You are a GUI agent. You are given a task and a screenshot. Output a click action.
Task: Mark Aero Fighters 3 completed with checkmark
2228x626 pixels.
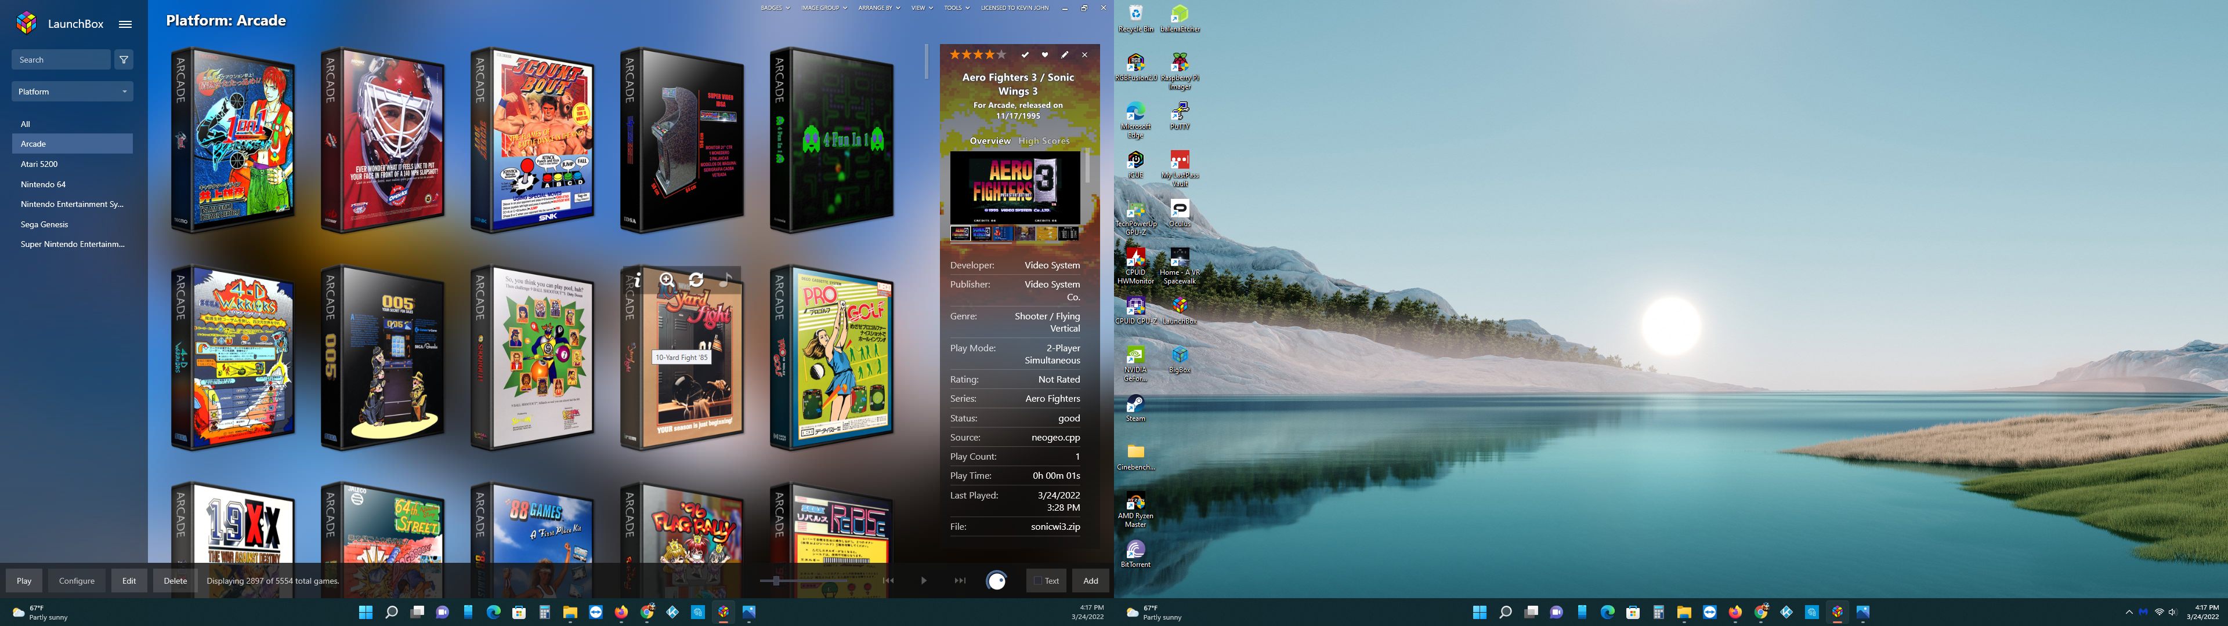[x=1025, y=54]
